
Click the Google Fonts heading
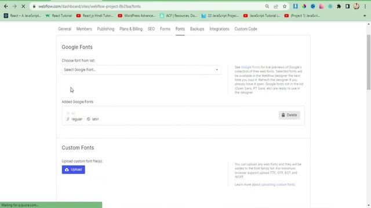click(77, 47)
